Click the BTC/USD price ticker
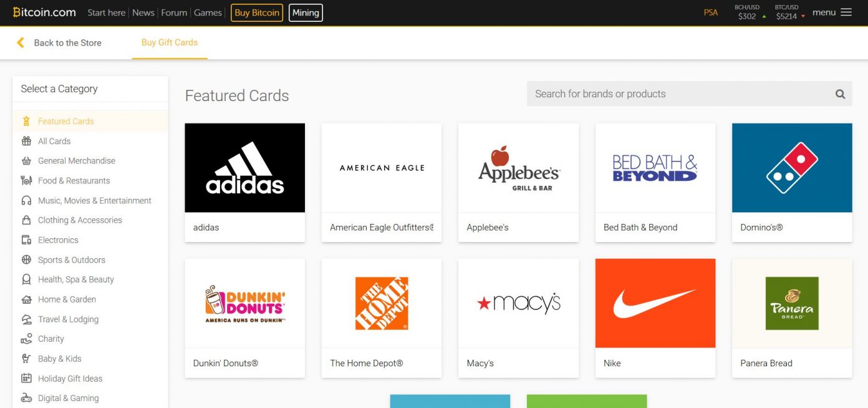 [790, 12]
